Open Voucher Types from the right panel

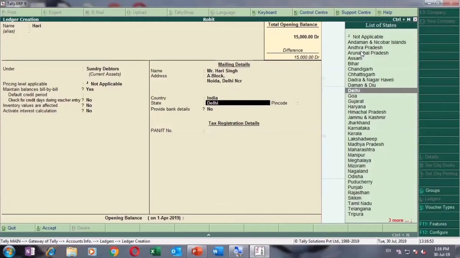(x=439, y=207)
